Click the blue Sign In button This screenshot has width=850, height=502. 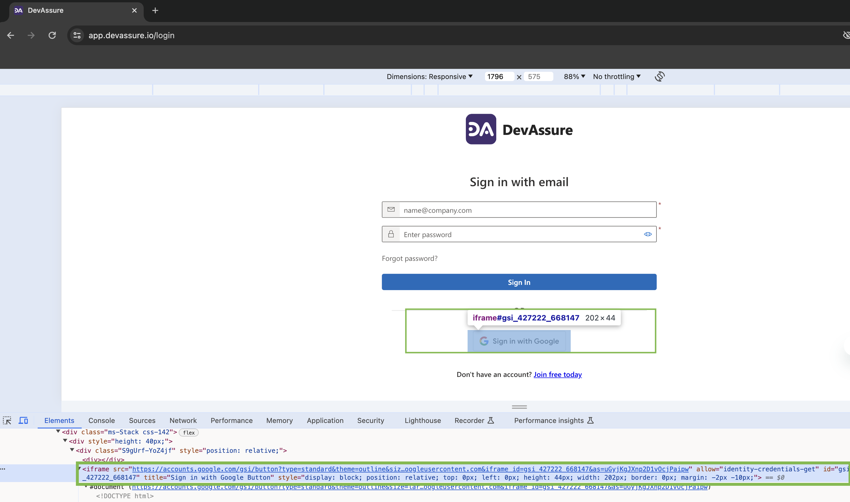(x=519, y=282)
